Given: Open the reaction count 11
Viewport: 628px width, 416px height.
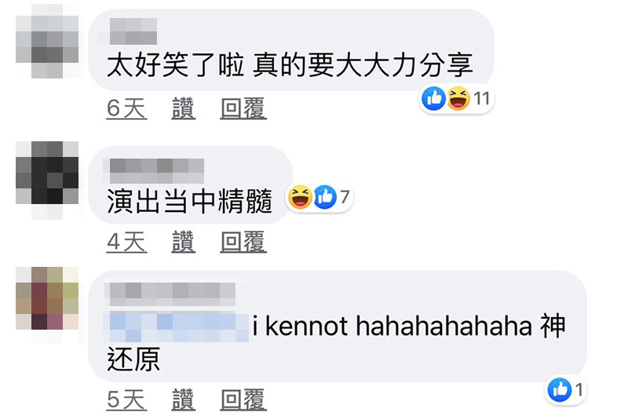Looking at the screenshot, I should click(x=481, y=98).
